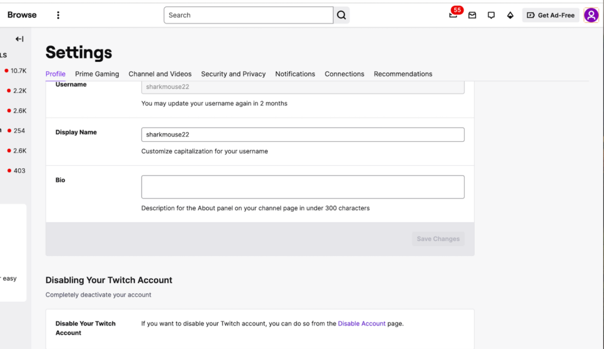Collapse the followed channels sidebar

19,38
